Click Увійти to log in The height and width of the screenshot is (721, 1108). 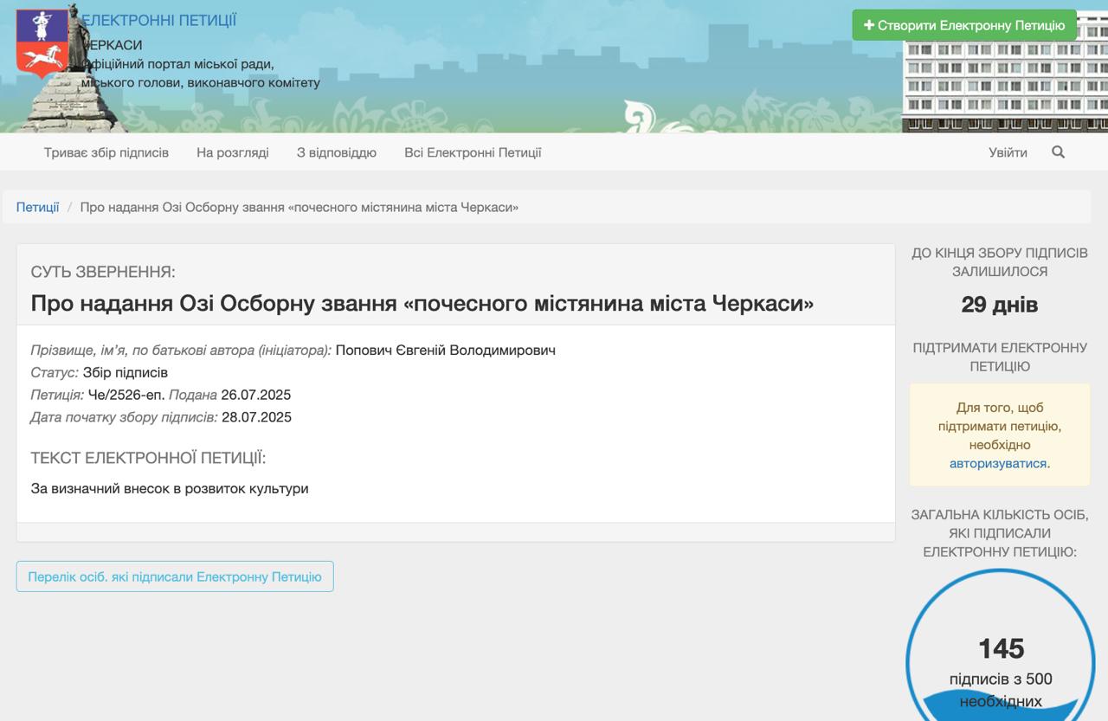coord(1008,152)
